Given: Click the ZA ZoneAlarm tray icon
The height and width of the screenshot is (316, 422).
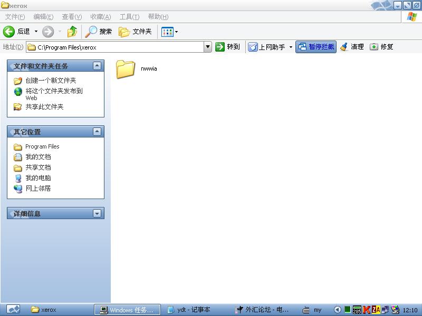Looking at the screenshot, I should tap(376, 310).
